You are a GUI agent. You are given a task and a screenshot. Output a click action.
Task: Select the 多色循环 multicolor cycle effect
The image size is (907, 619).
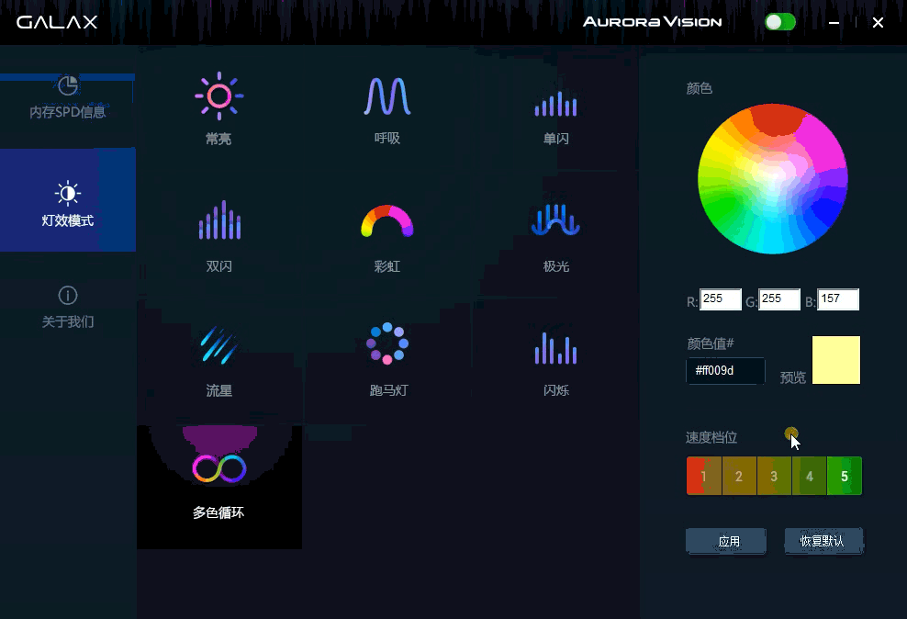[x=219, y=468]
